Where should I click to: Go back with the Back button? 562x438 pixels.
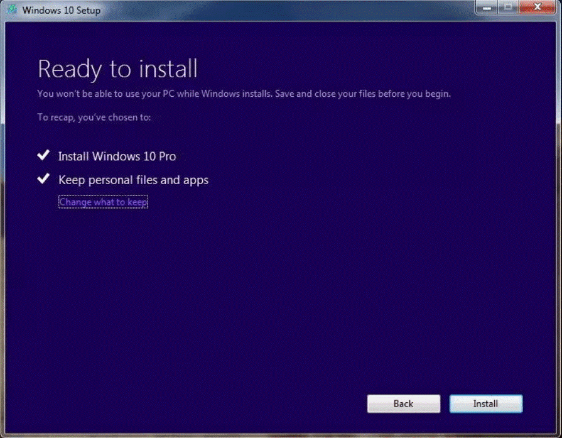coord(404,403)
